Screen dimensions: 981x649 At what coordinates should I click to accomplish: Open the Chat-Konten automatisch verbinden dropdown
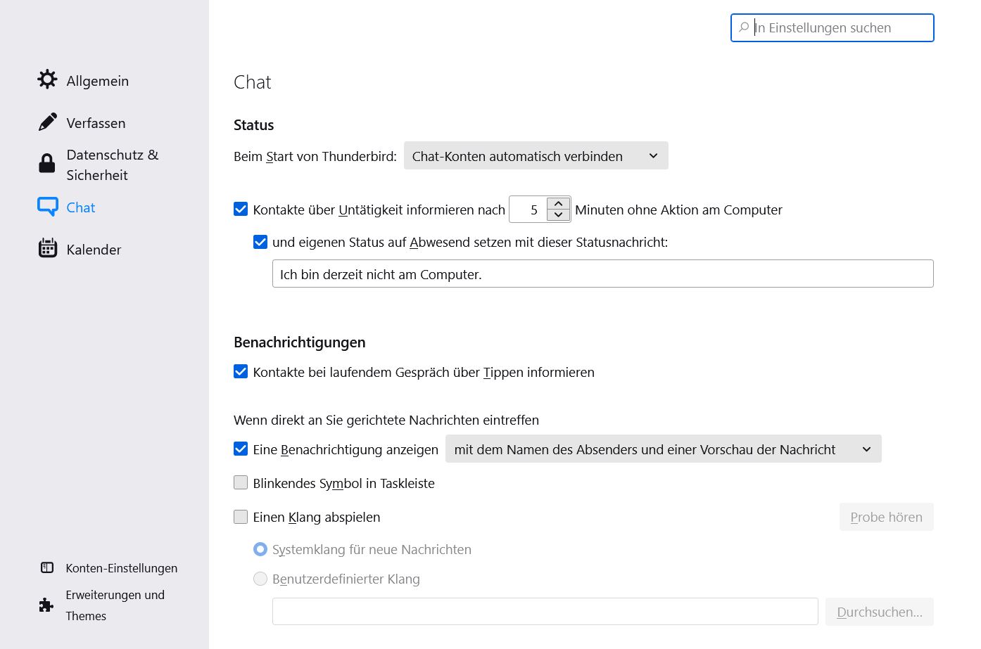coord(536,156)
